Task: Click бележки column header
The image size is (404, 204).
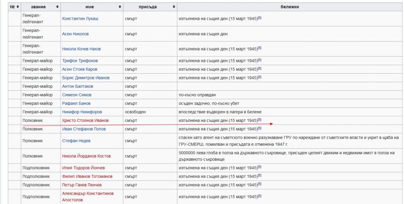Action: (290, 7)
